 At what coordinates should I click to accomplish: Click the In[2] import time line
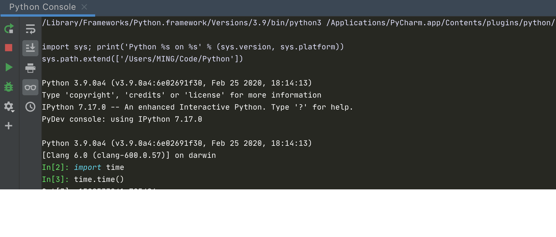pyautogui.click(x=83, y=167)
